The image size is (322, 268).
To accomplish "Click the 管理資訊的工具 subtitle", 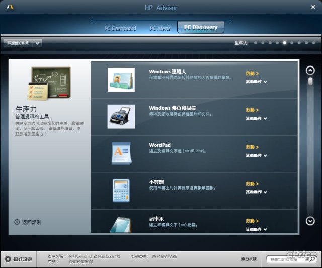I will [x=32, y=117].
